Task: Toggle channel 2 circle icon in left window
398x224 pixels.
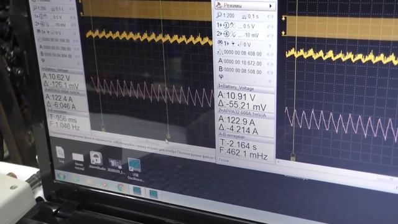Action: coord(42,24)
